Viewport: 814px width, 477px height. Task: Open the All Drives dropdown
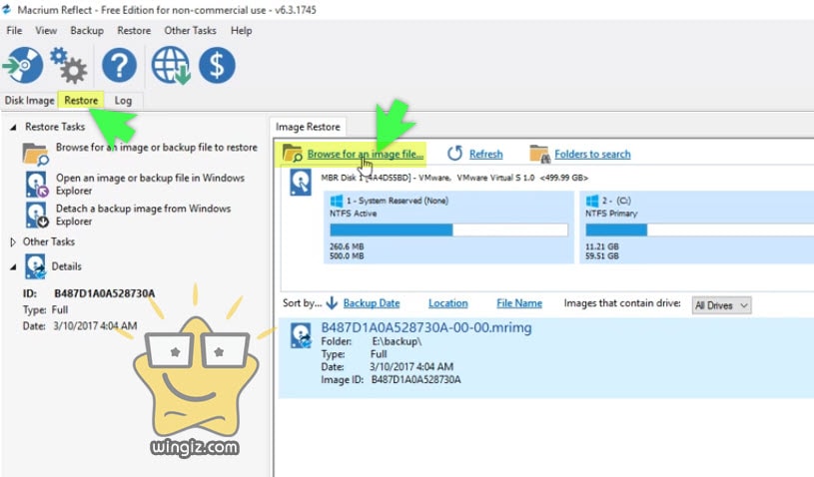pyautogui.click(x=721, y=305)
